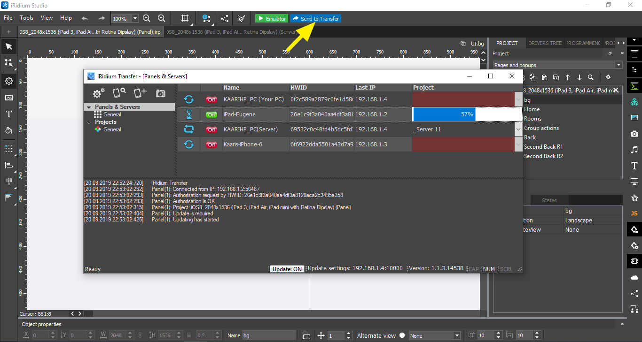Toggle Update: ON in the status bar
The height and width of the screenshot is (342, 642).
(287, 269)
